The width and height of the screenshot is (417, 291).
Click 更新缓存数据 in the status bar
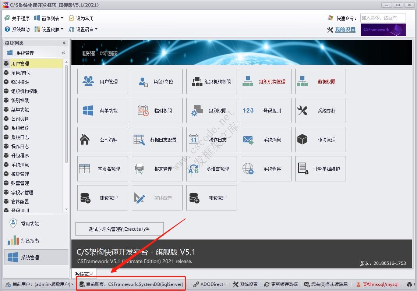tap(281, 284)
